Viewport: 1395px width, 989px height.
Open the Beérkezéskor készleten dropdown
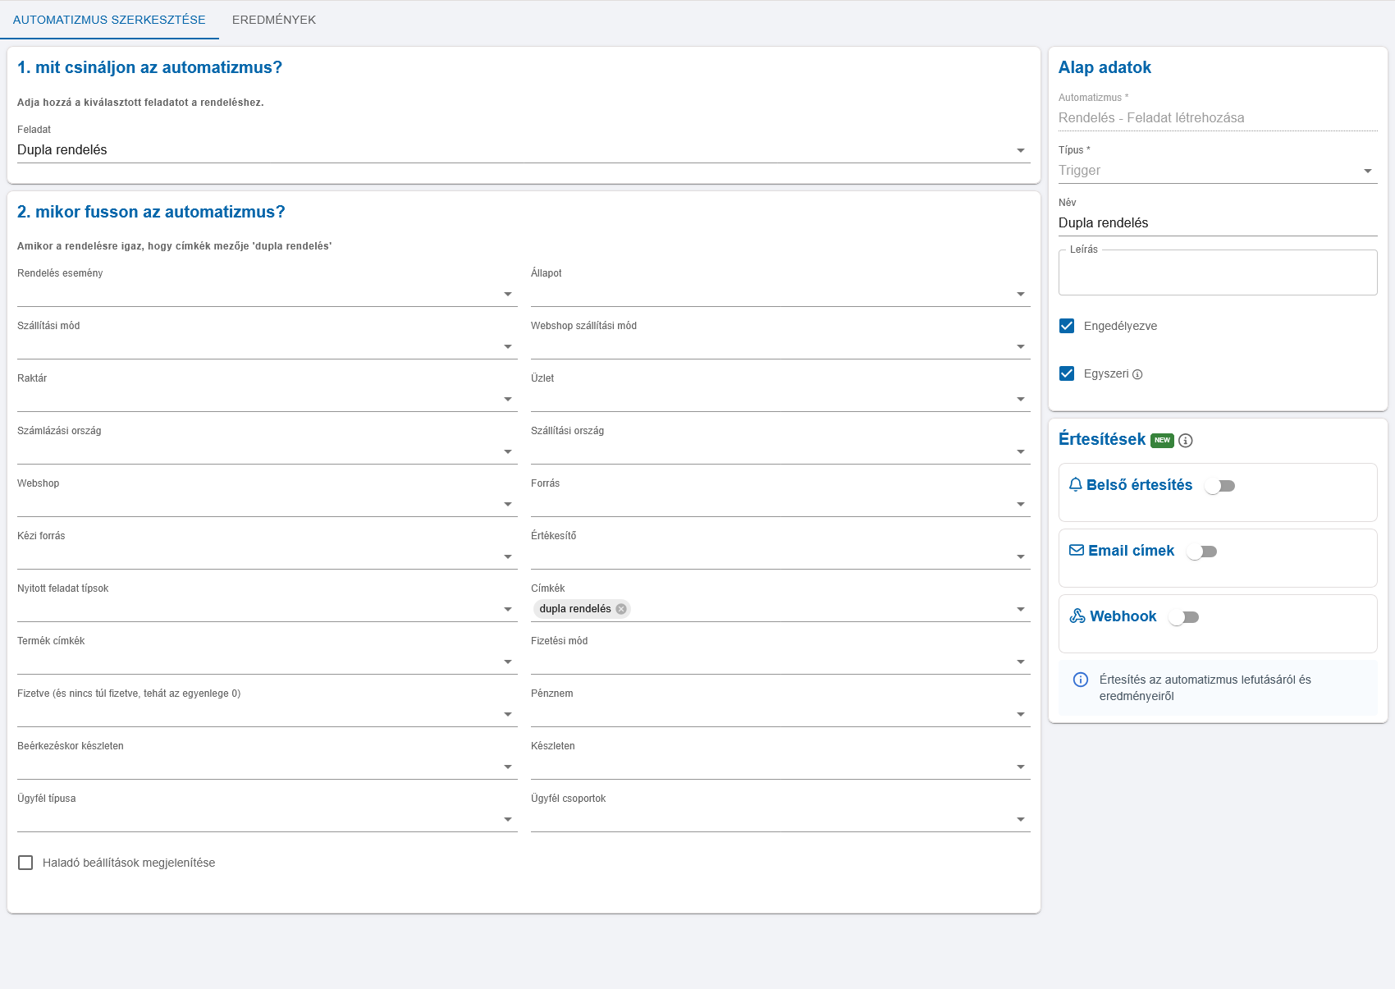coord(268,767)
